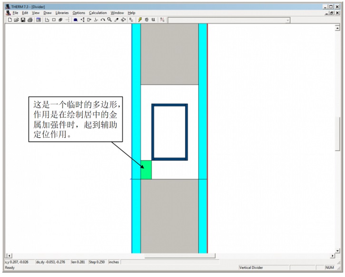Open the Libraries menu
Image resolution: width=345 pixels, height=277 pixels.
62,13
